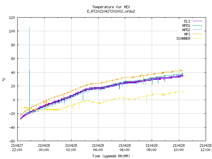Click the purple ELS legend line sample
The height and width of the screenshot is (159, 212).
coord(197,21)
